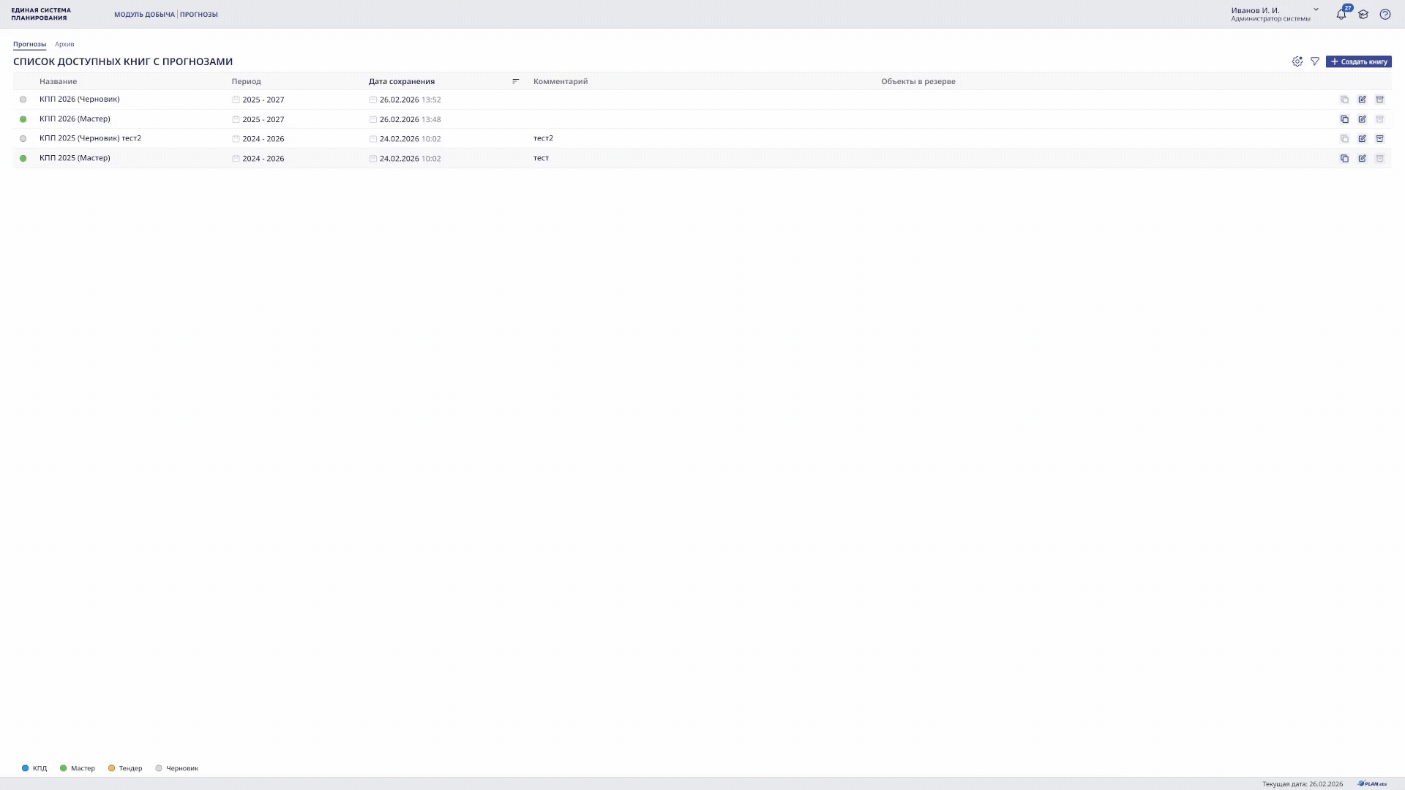Copy the КПП 2026 (Мастер) book
Viewport: 1405px width, 790px height.
1344,119
